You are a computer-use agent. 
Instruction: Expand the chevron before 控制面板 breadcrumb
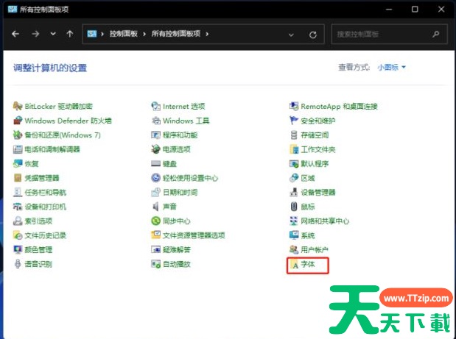tap(102, 34)
